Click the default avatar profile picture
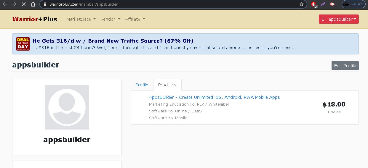 (x=67, y=107)
